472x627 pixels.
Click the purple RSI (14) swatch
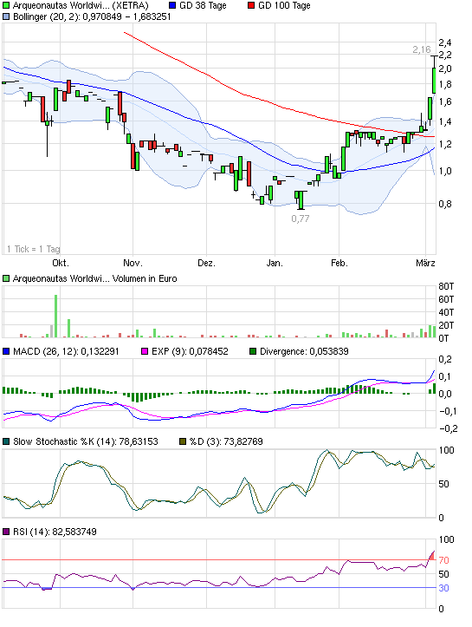point(6,532)
